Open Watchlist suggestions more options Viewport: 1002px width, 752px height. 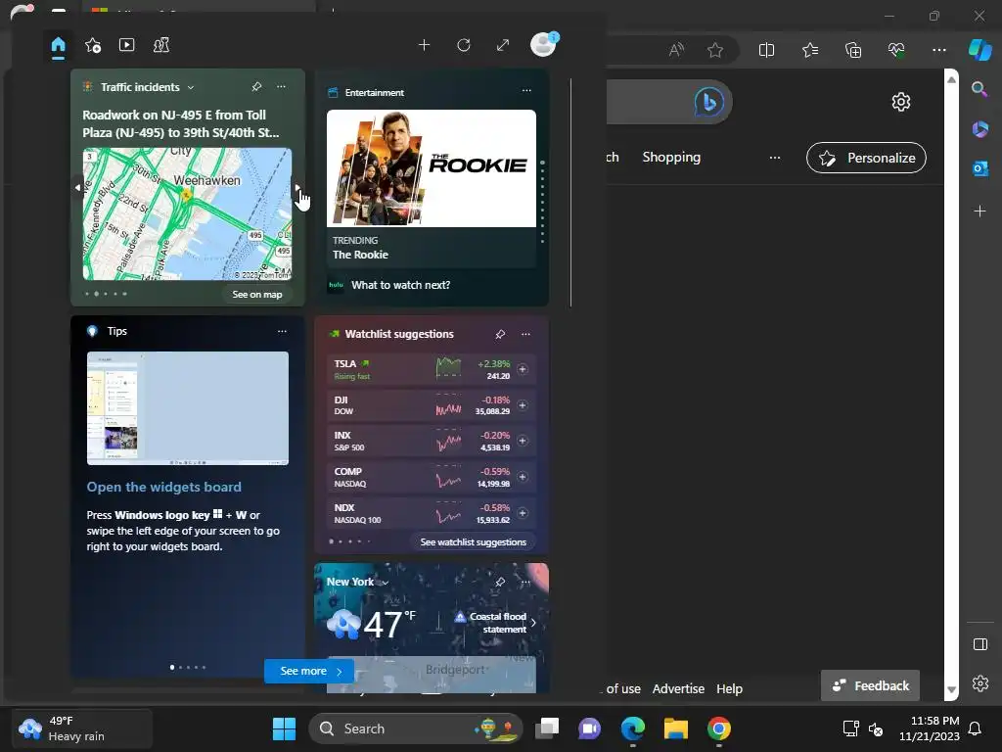coord(525,335)
